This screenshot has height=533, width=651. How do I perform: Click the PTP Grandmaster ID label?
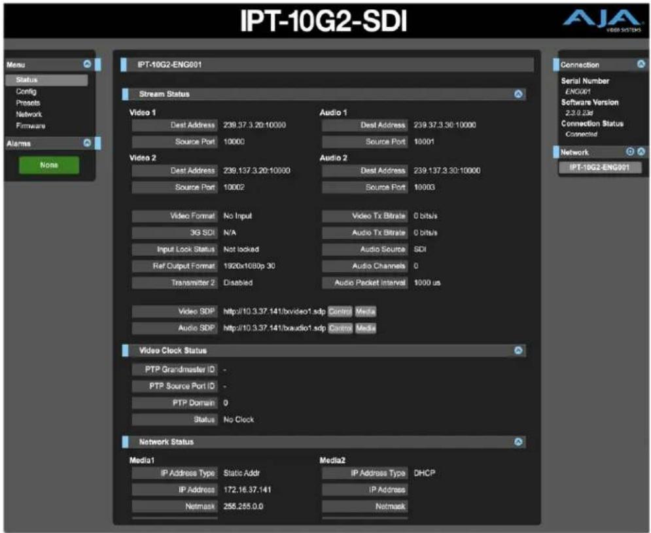[x=175, y=370]
